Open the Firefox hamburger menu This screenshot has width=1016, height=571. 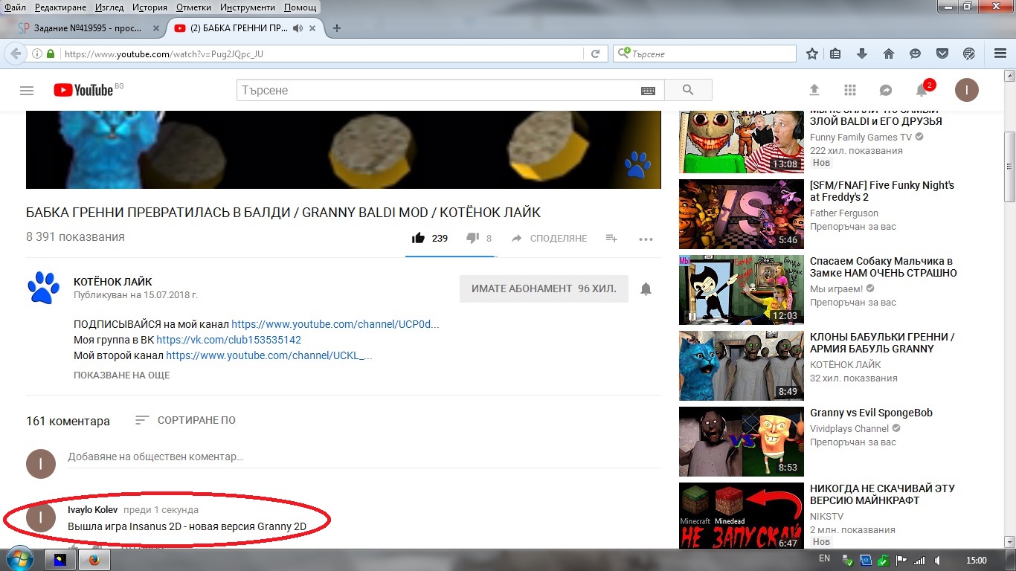click(x=1000, y=54)
